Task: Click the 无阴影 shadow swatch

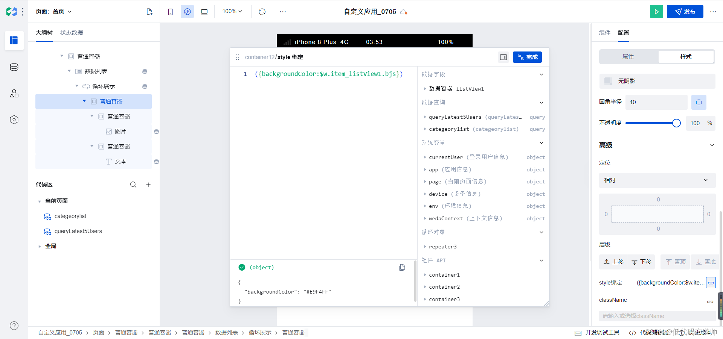Action: [608, 81]
